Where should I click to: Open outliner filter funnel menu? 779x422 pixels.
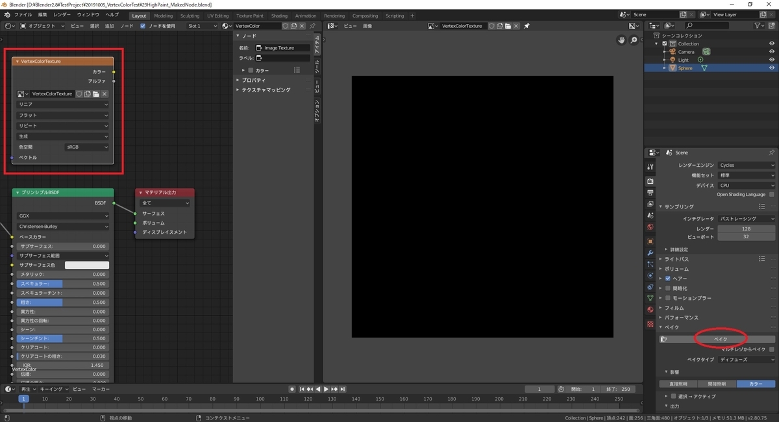760,25
